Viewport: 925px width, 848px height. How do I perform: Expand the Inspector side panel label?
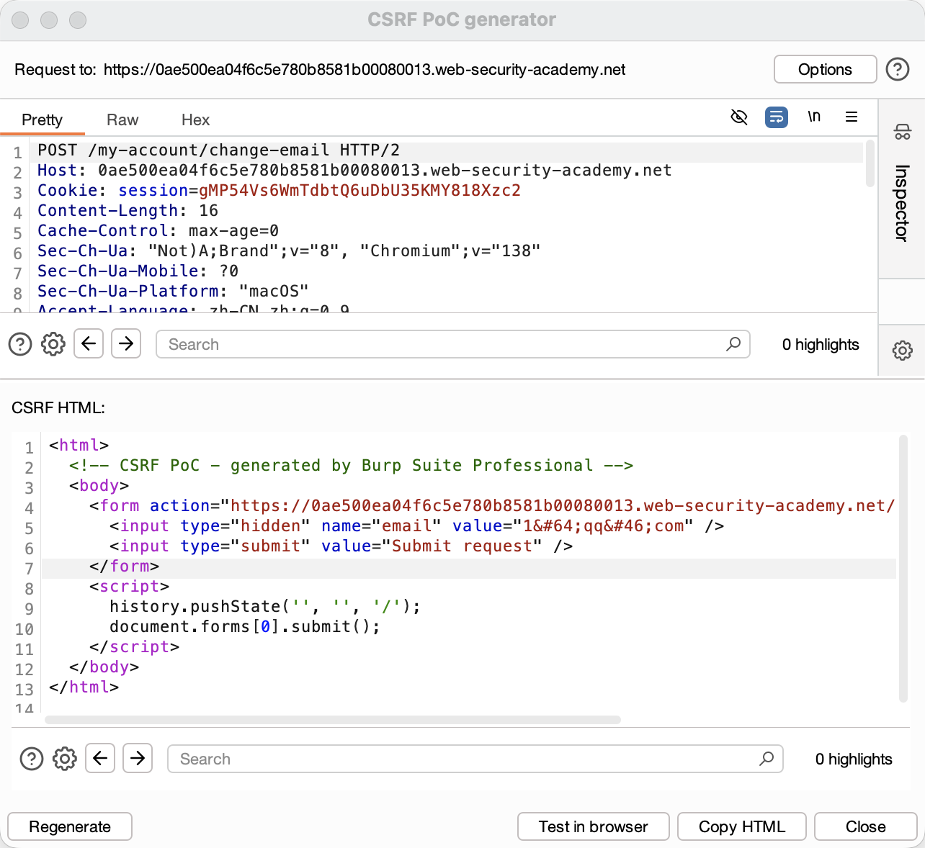tap(902, 203)
